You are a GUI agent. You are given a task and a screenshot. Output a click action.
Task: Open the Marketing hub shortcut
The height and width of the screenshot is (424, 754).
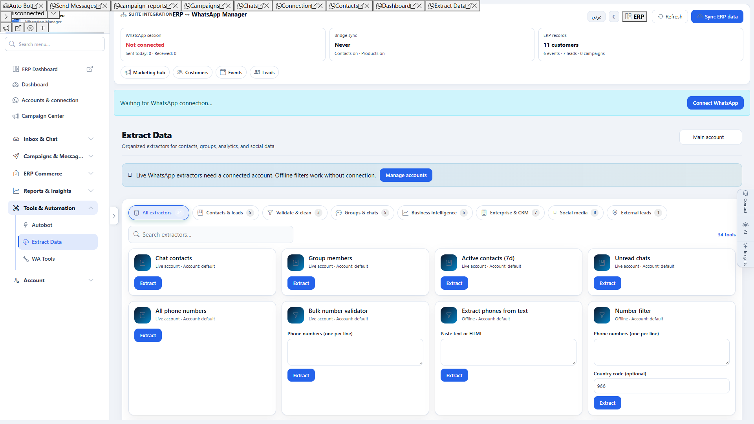[x=145, y=72]
